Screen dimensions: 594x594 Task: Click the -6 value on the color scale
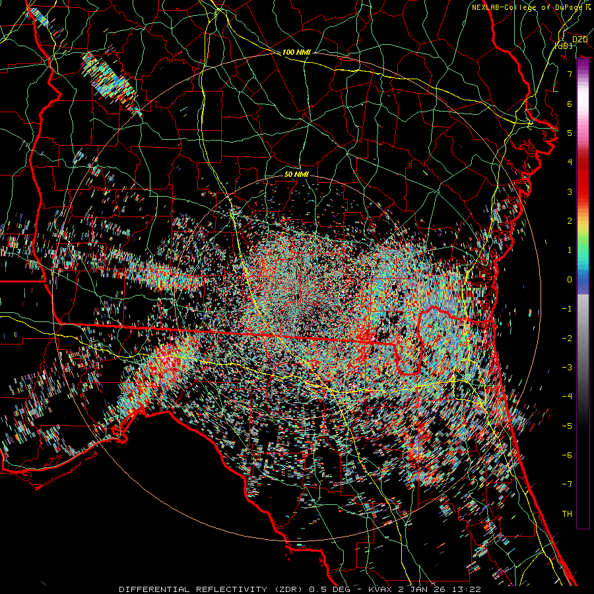(567, 455)
